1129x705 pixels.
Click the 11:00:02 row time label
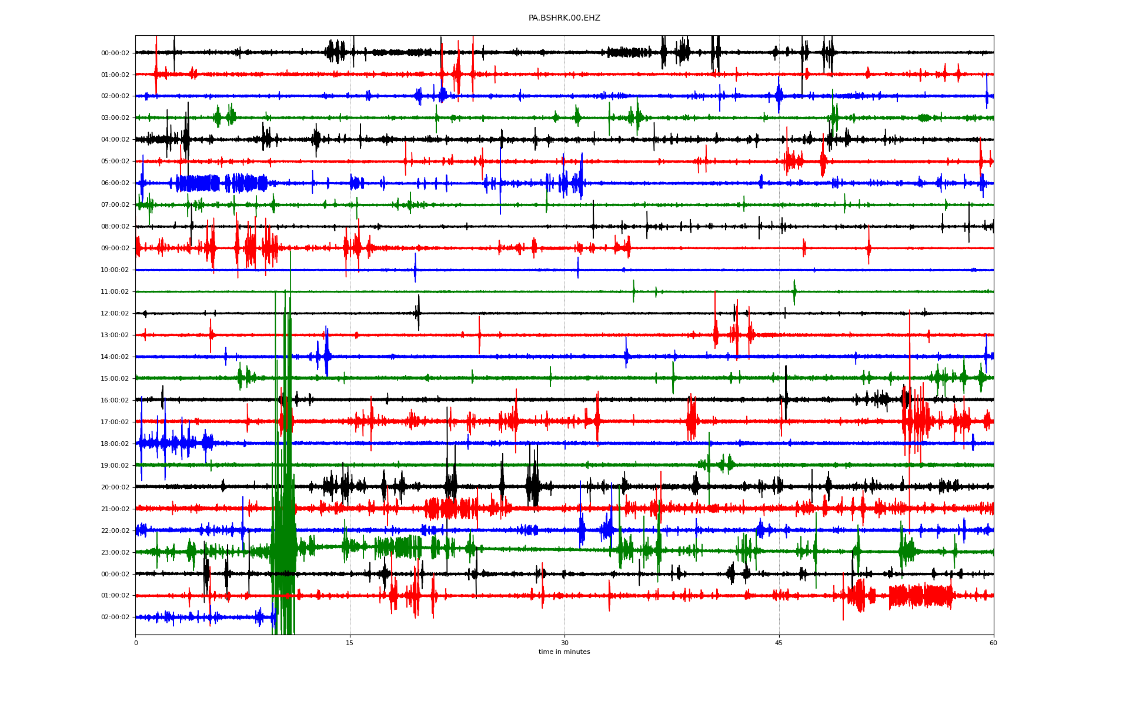115,292
